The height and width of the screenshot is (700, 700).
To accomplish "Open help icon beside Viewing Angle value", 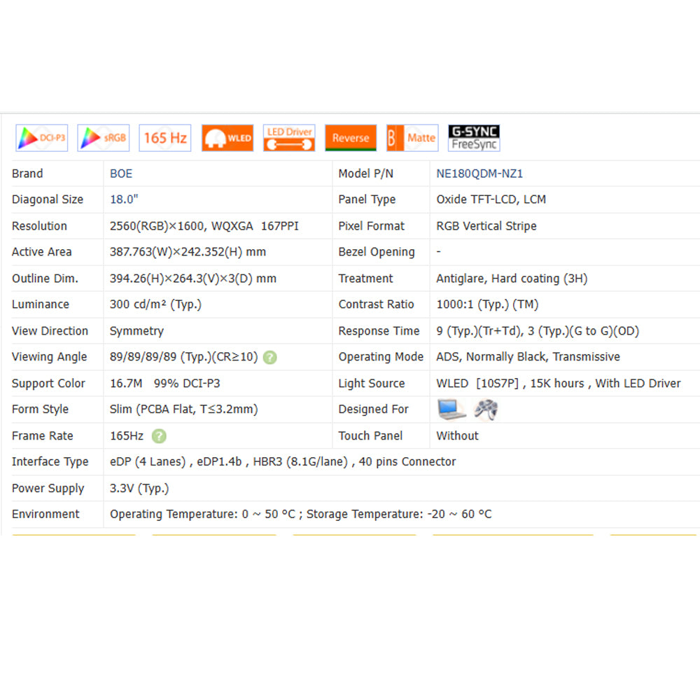I will pyautogui.click(x=270, y=357).
